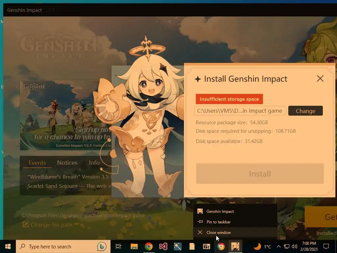Viewport: 337px width, 253px height.
Task: Open the clock showing 7:00 PM
Action: [x=309, y=246]
